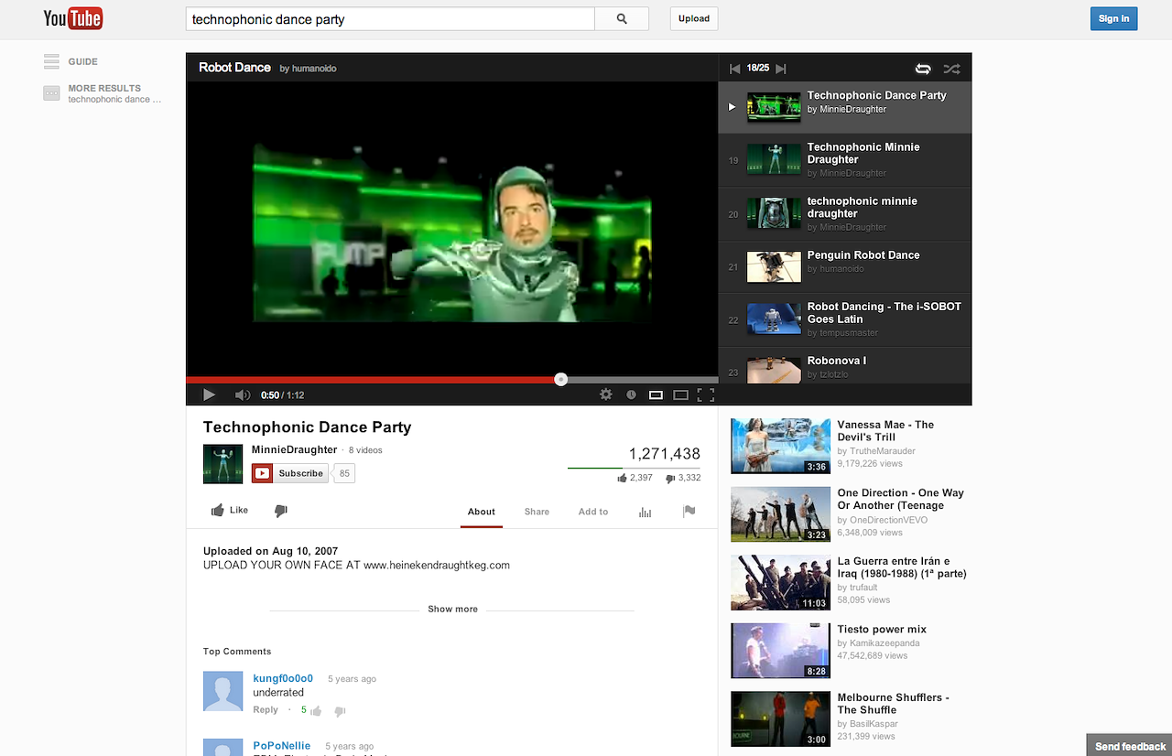
Task: Open the Add to menu
Action: 592,512
